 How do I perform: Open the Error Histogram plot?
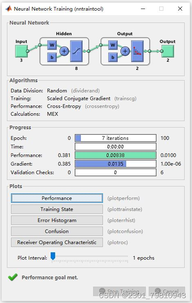click(57, 220)
